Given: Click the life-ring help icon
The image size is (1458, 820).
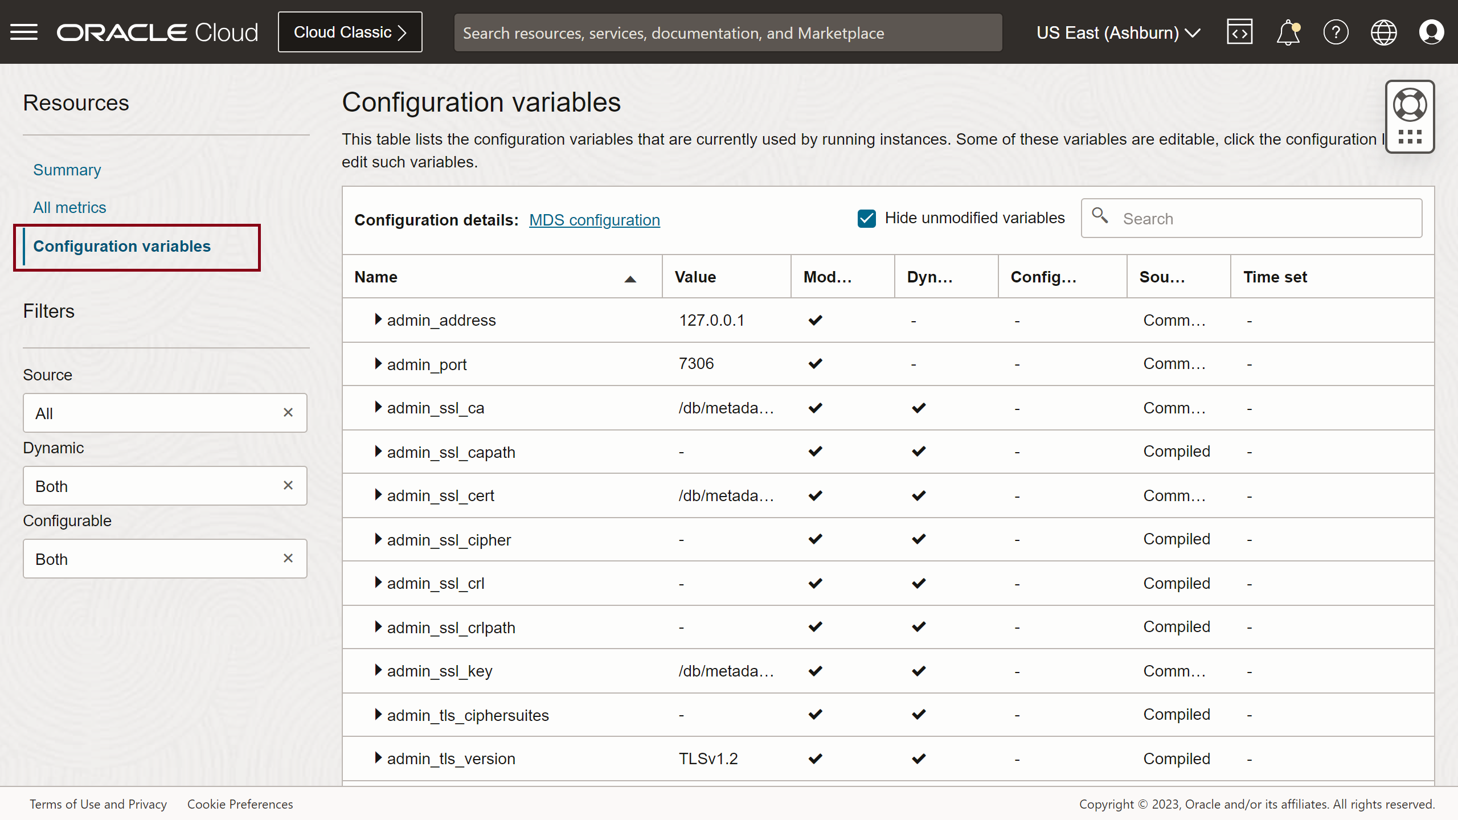Looking at the screenshot, I should [1410, 104].
